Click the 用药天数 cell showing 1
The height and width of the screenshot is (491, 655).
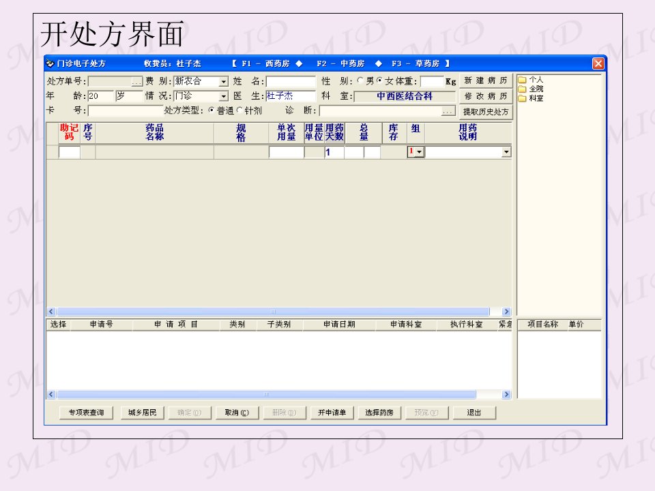coord(334,152)
